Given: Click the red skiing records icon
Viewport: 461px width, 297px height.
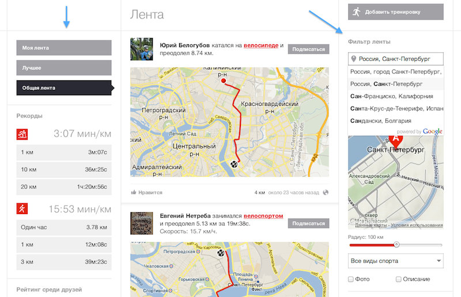Looking at the screenshot, I should pos(22,135).
